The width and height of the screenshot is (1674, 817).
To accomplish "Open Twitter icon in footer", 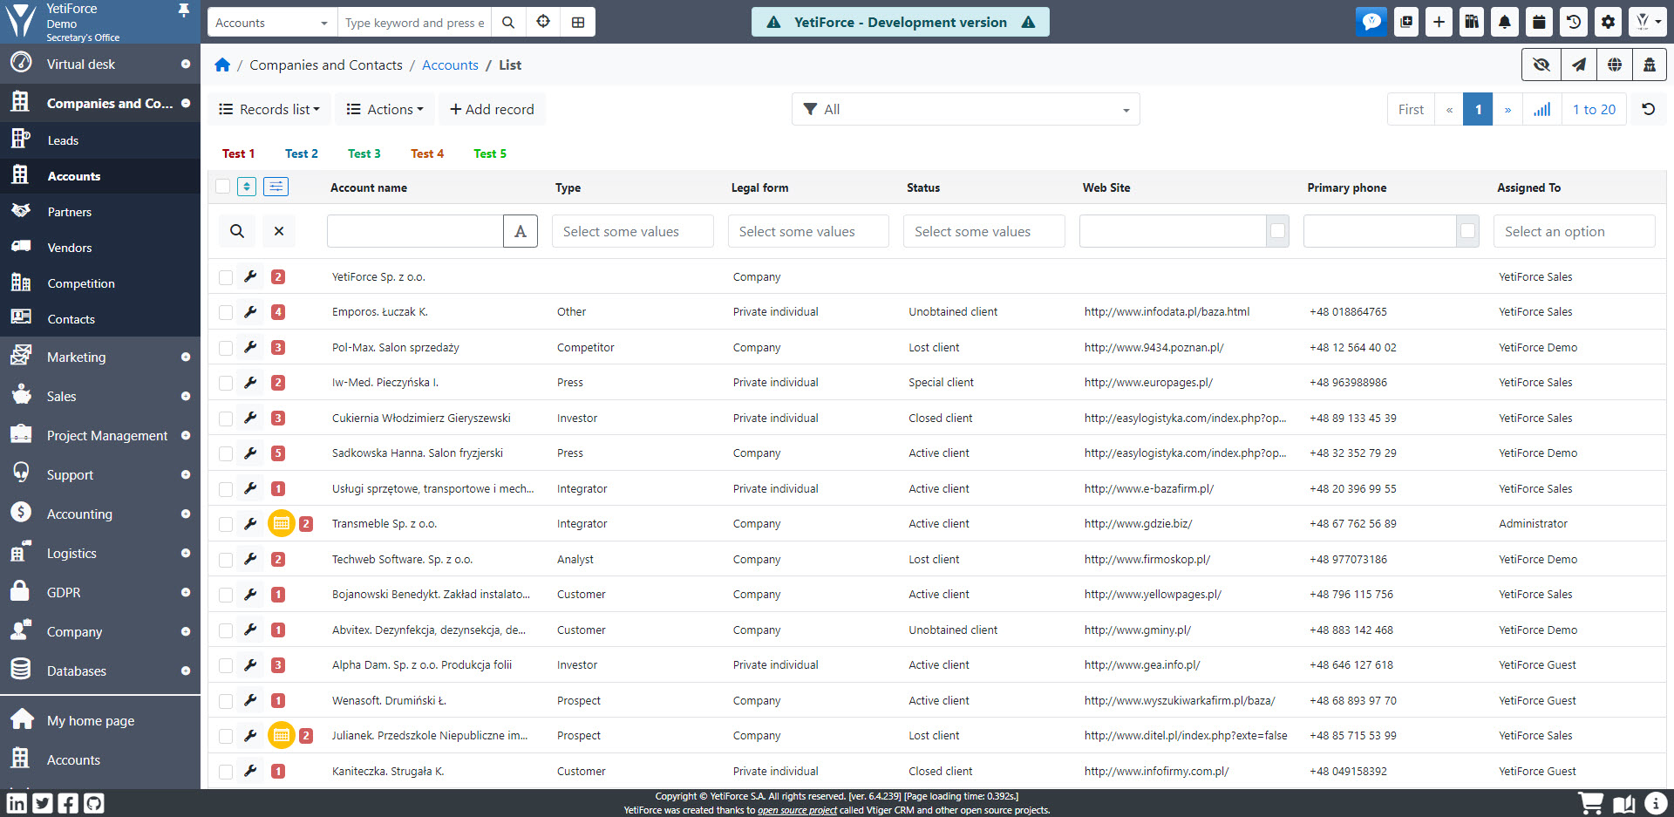I will (x=43, y=803).
